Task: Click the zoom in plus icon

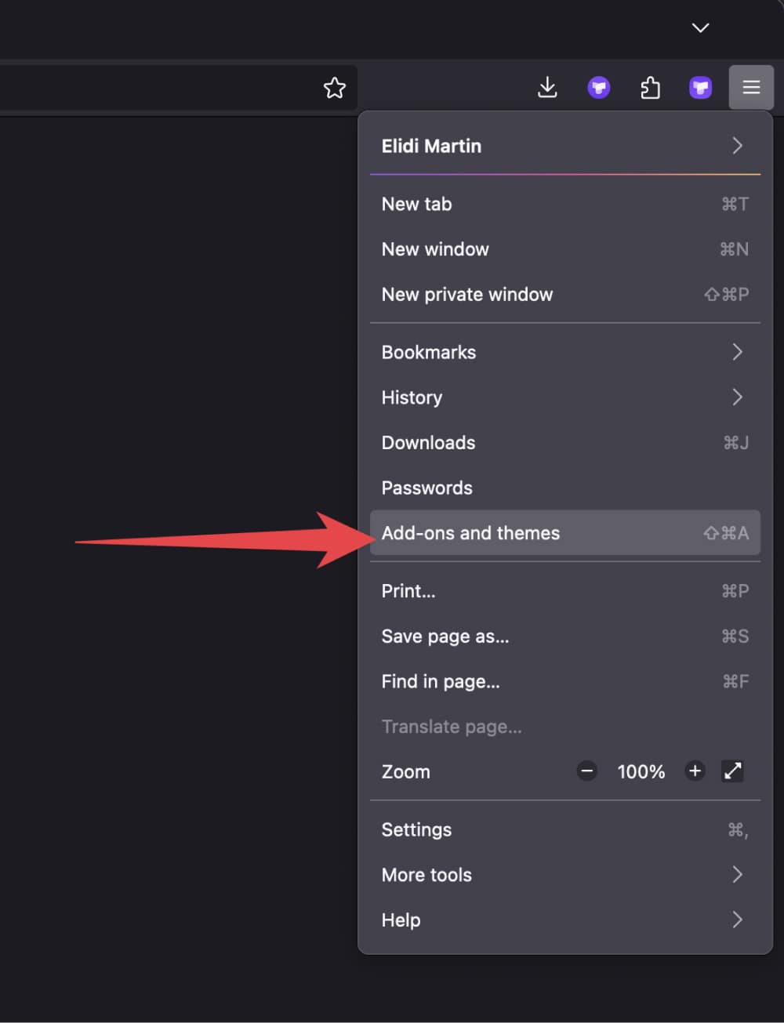Action: pos(695,771)
